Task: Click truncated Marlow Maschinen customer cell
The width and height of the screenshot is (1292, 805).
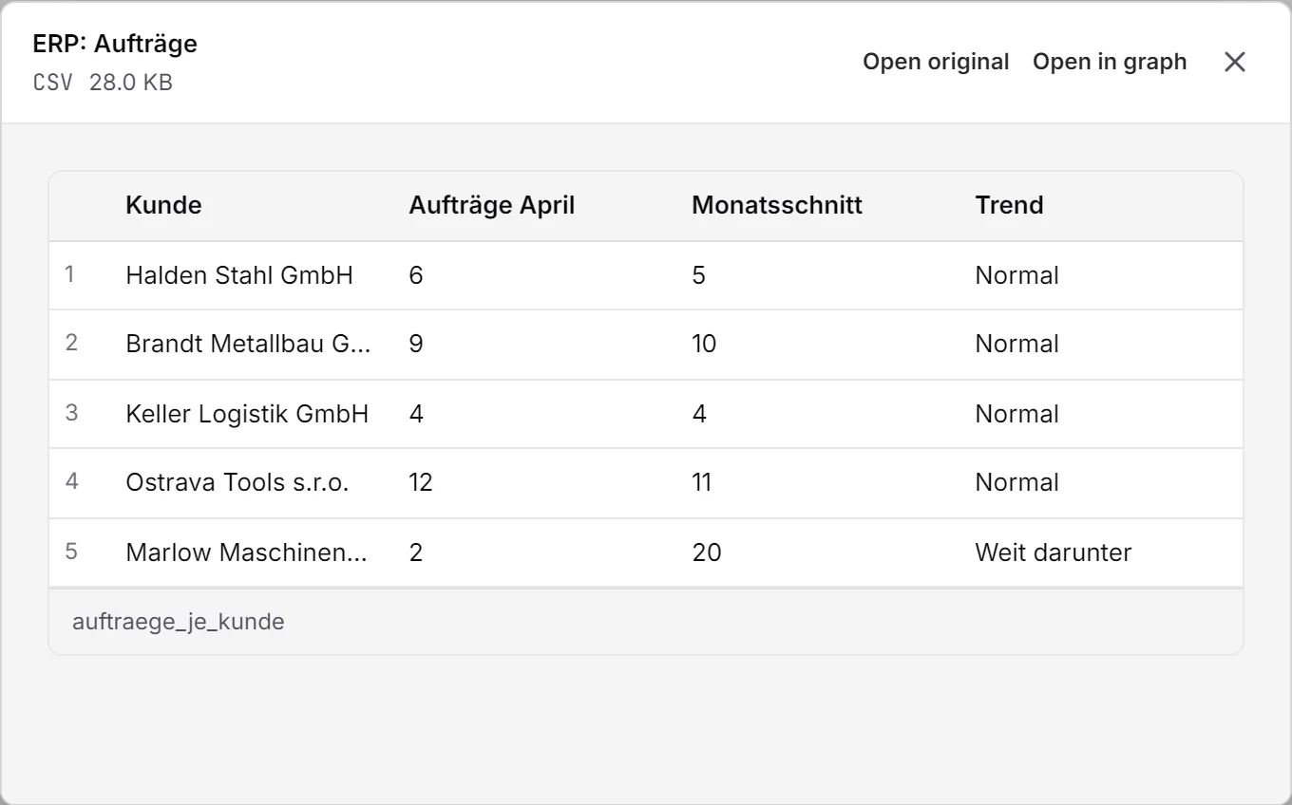Action: click(x=246, y=552)
